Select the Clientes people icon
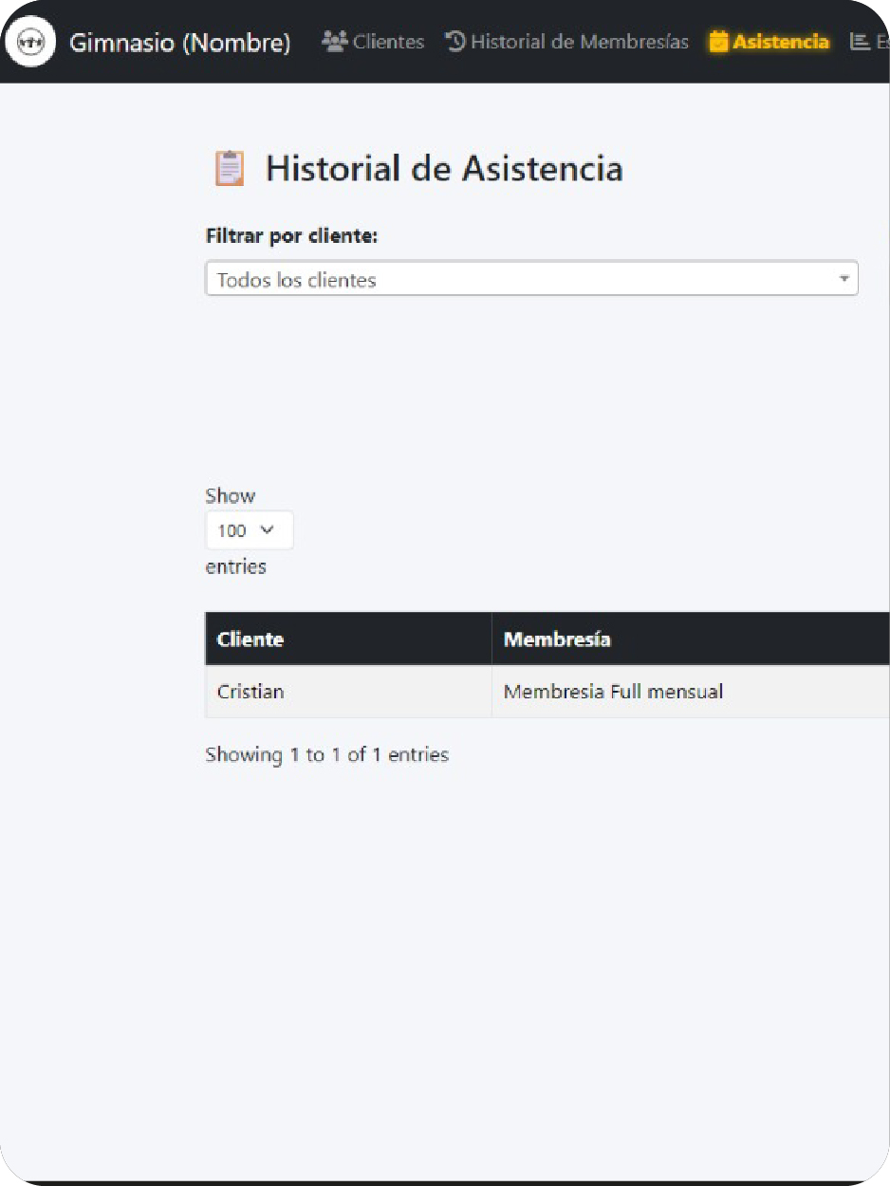 [333, 41]
